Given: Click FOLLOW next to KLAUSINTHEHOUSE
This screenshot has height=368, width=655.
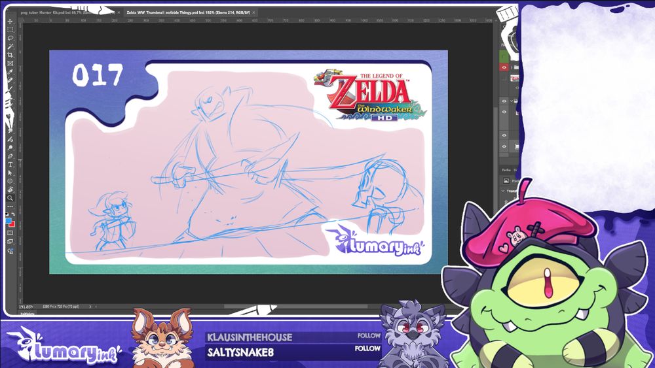Looking at the screenshot, I should pos(369,335).
